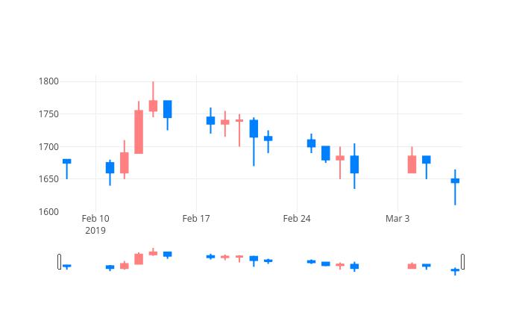The width and height of the screenshot is (522, 336).
Task: Click blue candle right after Feb 24
Action: pyautogui.click(x=311, y=143)
